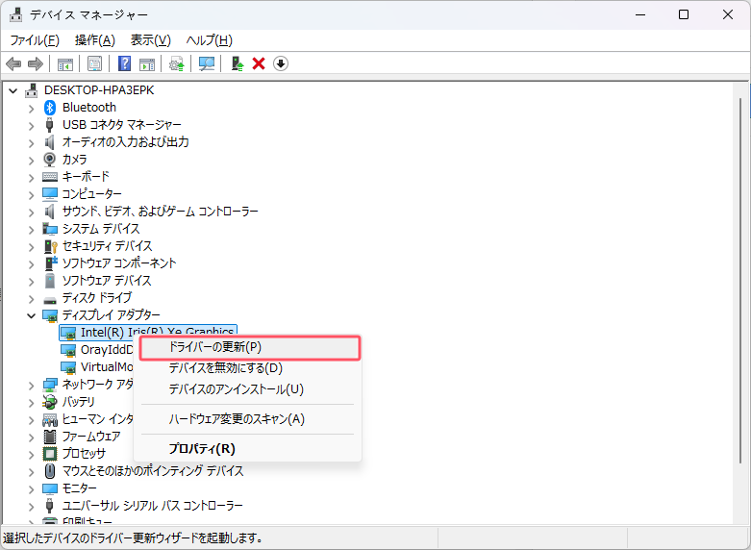This screenshot has width=751, height=550.
Task: Click the ファームウェア chip icon
Action: point(50,436)
